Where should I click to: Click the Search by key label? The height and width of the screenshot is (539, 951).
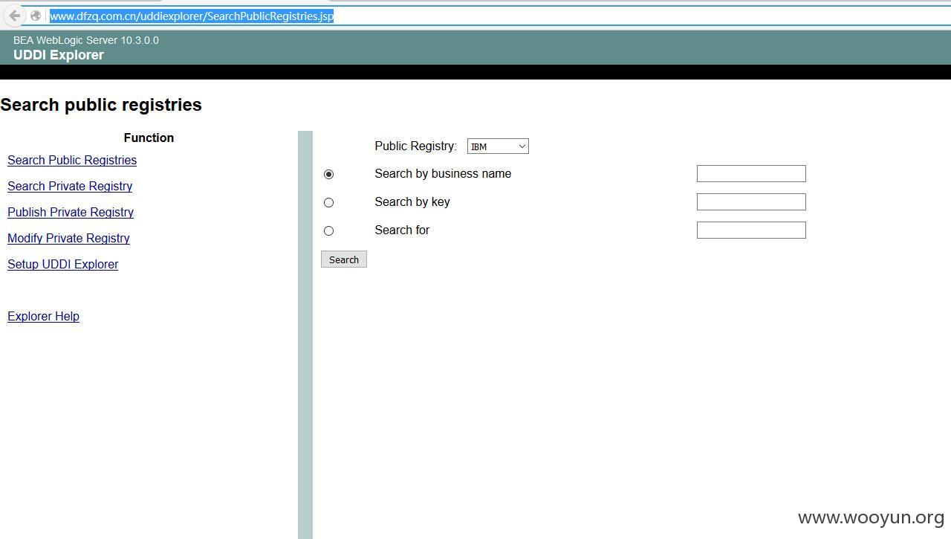[412, 201]
